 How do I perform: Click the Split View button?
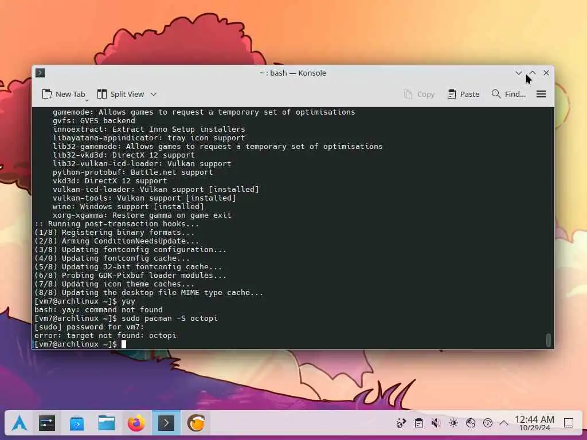click(120, 95)
